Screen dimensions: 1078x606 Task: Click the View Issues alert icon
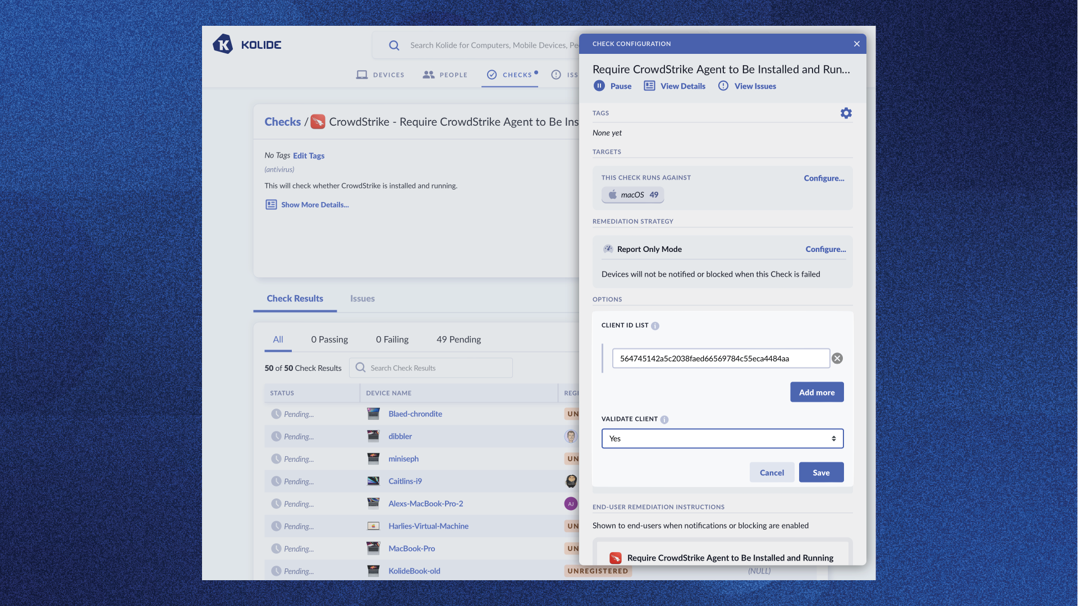[x=723, y=86]
